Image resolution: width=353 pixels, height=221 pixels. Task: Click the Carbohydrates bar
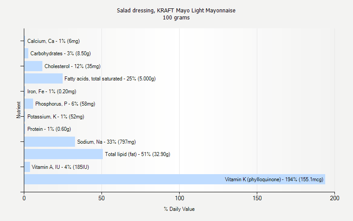click(x=26, y=53)
